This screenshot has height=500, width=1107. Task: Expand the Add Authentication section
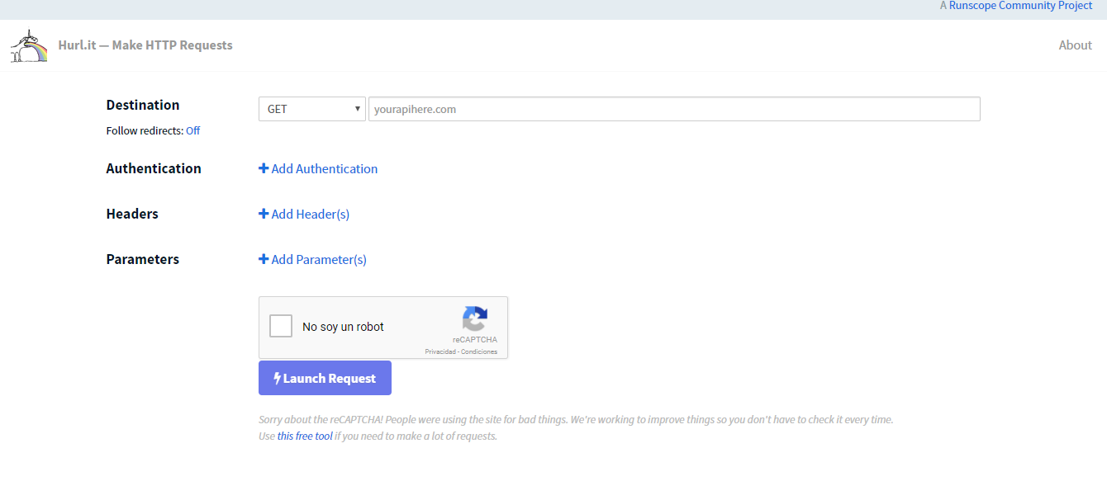(x=324, y=168)
